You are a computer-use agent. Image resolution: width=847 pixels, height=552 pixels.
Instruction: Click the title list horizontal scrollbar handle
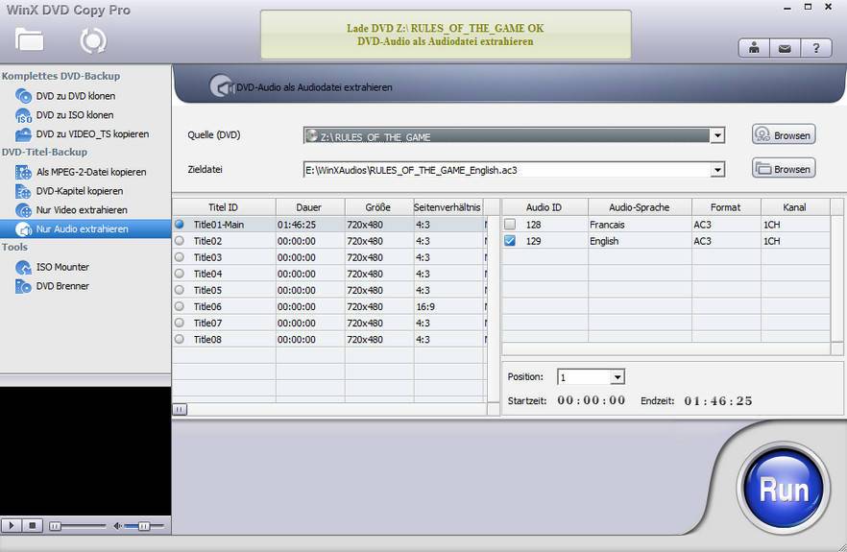pyautogui.click(x=180, y=409)
